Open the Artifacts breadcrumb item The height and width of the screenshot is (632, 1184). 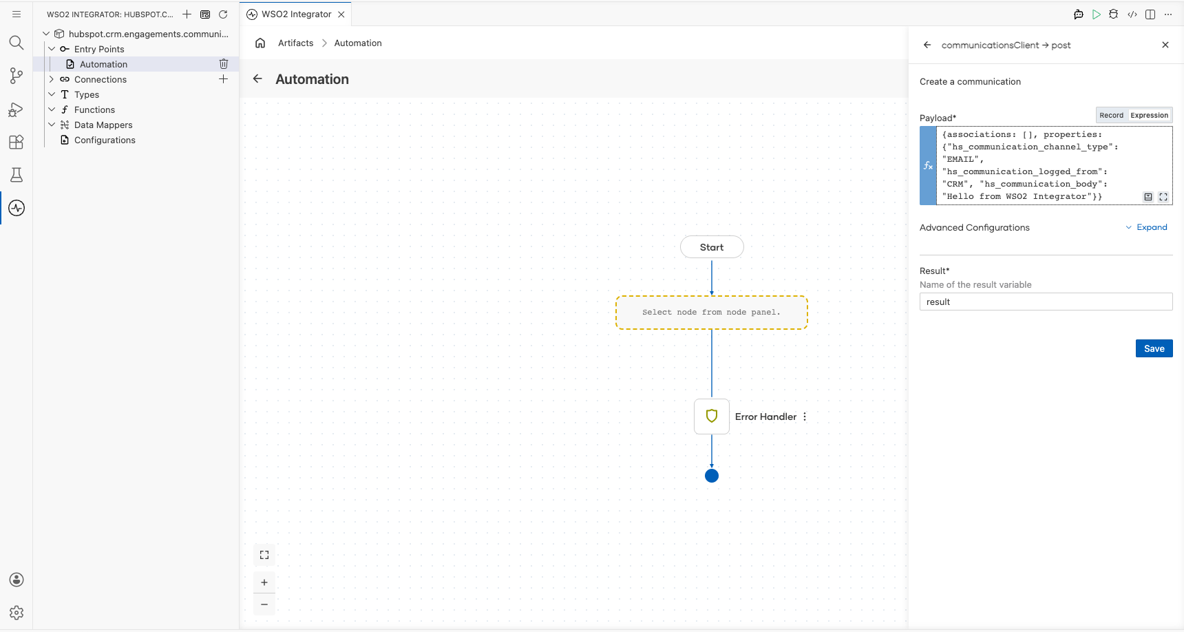coord(295,43)
